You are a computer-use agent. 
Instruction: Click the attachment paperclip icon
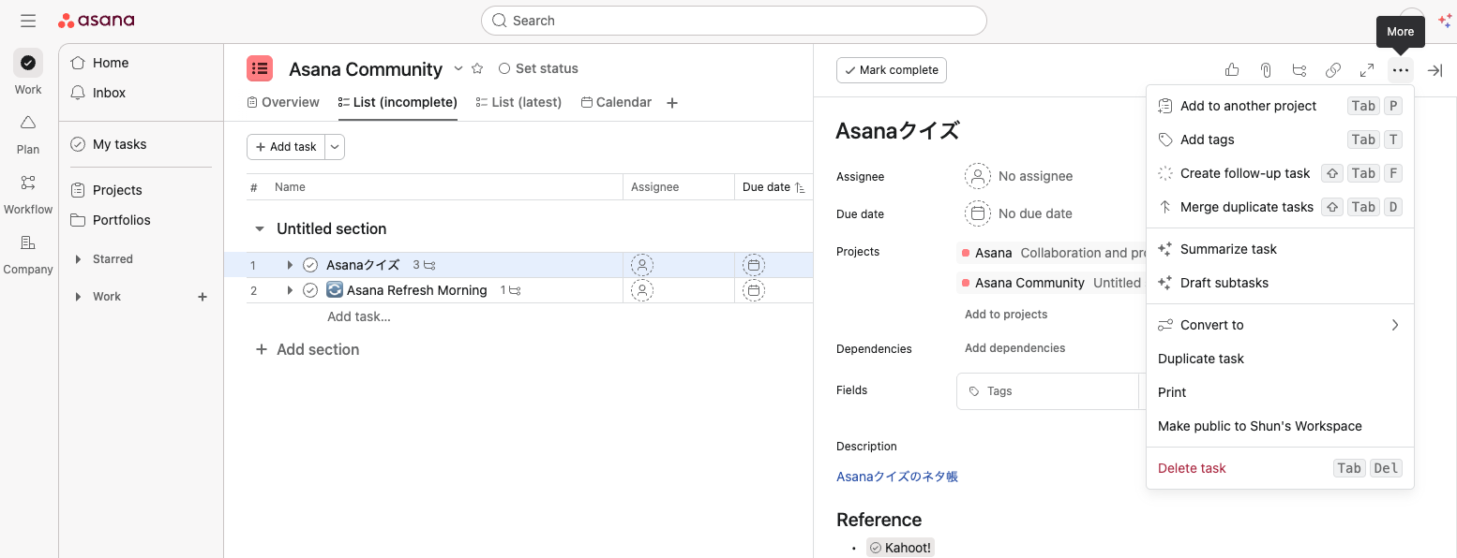1266,70
